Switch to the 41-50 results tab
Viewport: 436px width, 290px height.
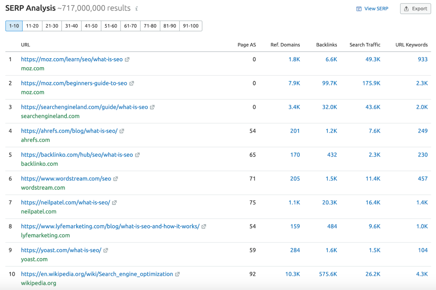tap(91, 26)
